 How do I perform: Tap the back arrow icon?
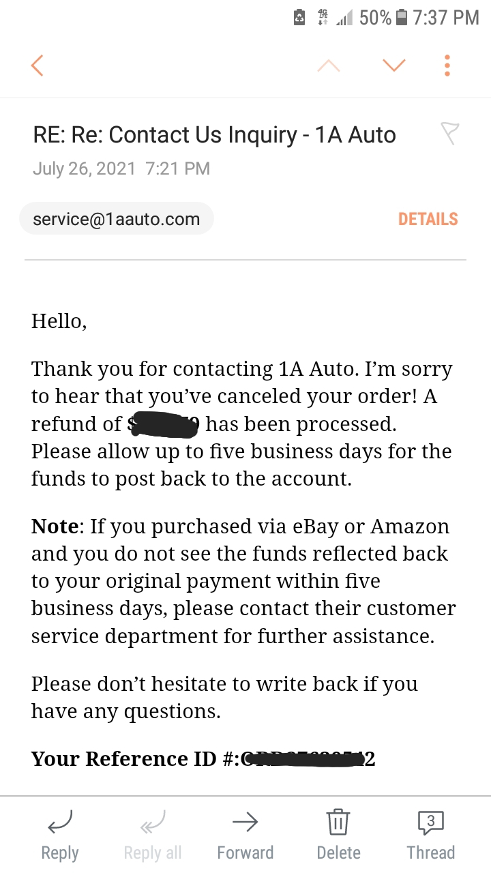[x=38, y=65]
